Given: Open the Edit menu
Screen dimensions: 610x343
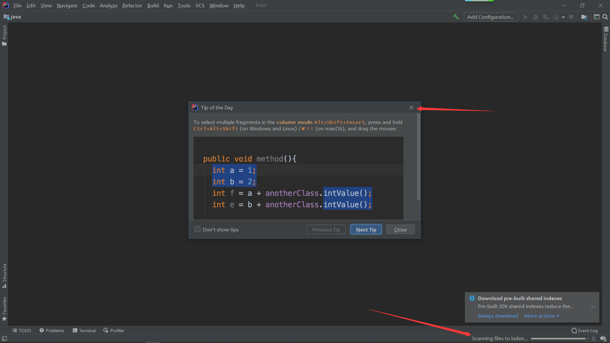Looking at the screenshot, I should coord(31,5).
